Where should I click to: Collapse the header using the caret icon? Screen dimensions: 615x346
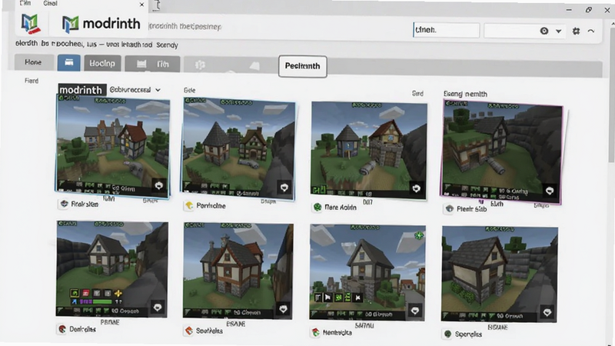591,31
